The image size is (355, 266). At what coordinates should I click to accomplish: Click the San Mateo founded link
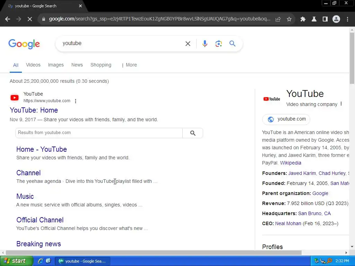point(340,184)
